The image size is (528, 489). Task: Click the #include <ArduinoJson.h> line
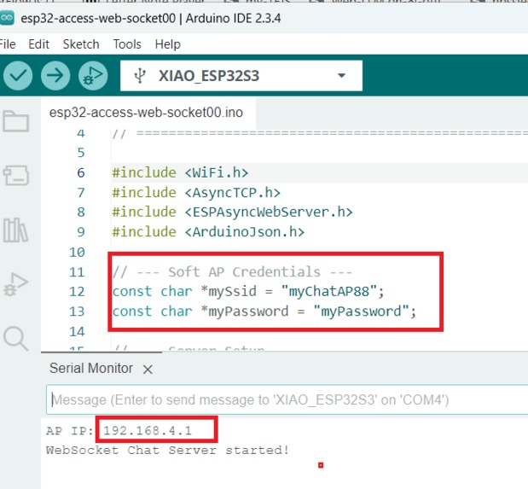[x=208, y=232]
